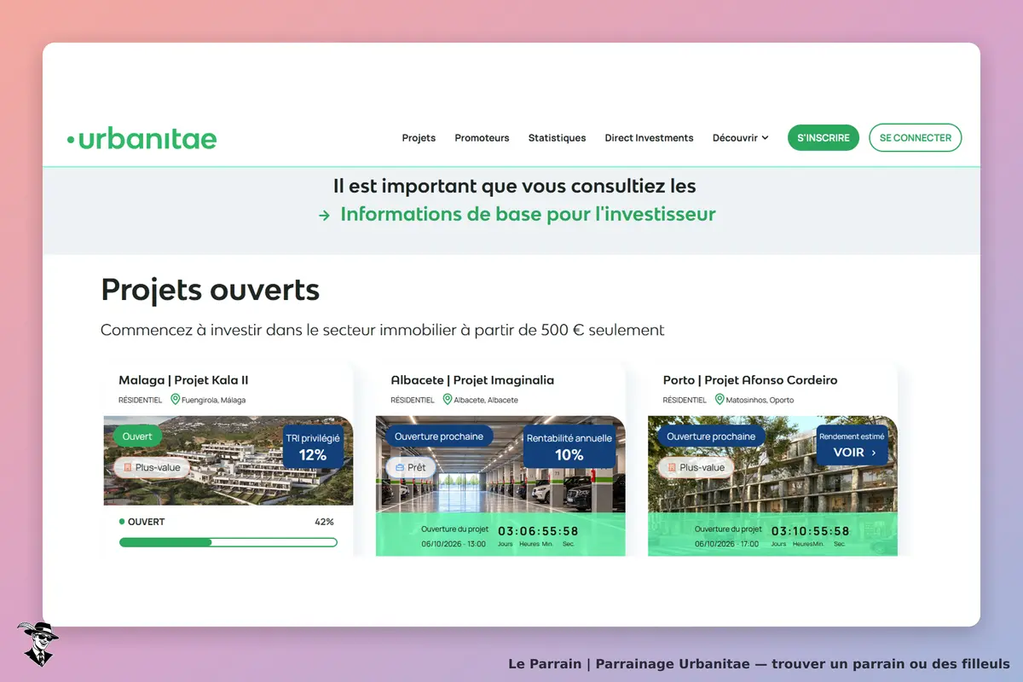Image resolution: width=1023 pixels, height=682 pixels.
Task: Click the Le Parrain mascot icon
Action: point(38,644)
